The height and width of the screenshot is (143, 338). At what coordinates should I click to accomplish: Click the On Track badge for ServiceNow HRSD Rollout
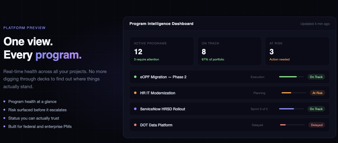(316, 109)
